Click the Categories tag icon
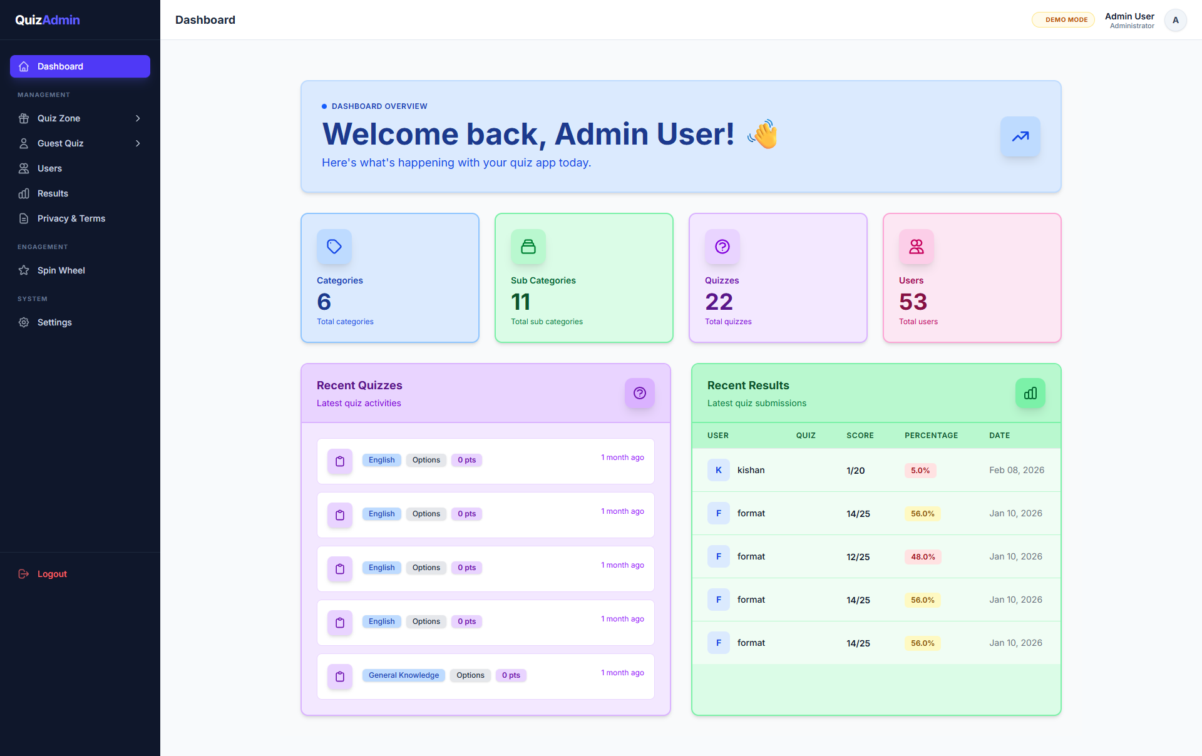Image resolution: width=1202 pixels, height=756 pixels. 334,247
